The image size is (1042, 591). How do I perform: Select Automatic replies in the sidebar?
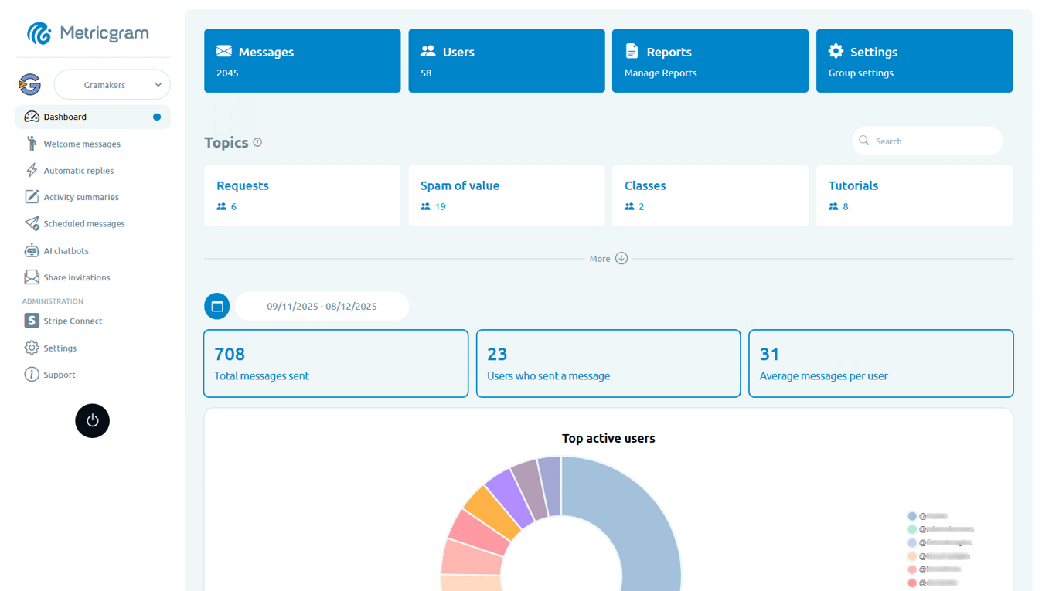click(x=80, y=170)
